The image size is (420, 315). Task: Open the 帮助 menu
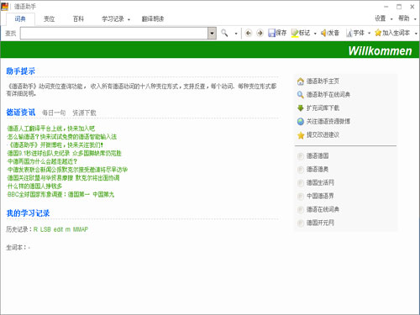point(404,18)
